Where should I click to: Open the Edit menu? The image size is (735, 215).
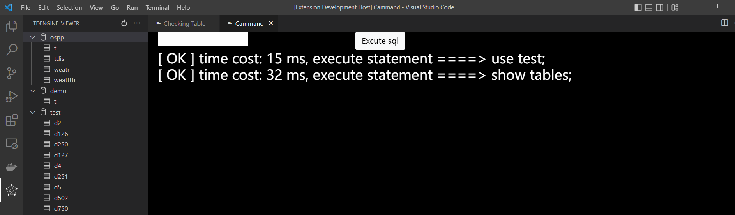coord(44,7)
